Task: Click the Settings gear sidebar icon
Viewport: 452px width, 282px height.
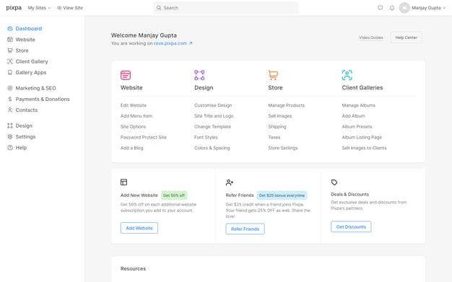Action: pyautogui.click(x=10, y=136)
